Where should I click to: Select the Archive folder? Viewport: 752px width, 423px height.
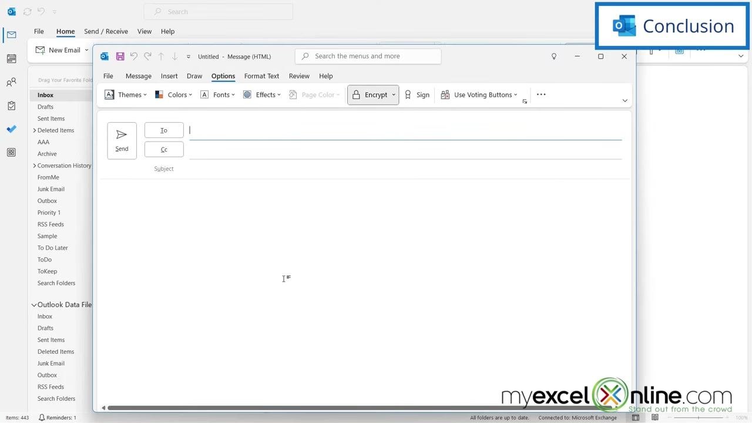[47, 154]
